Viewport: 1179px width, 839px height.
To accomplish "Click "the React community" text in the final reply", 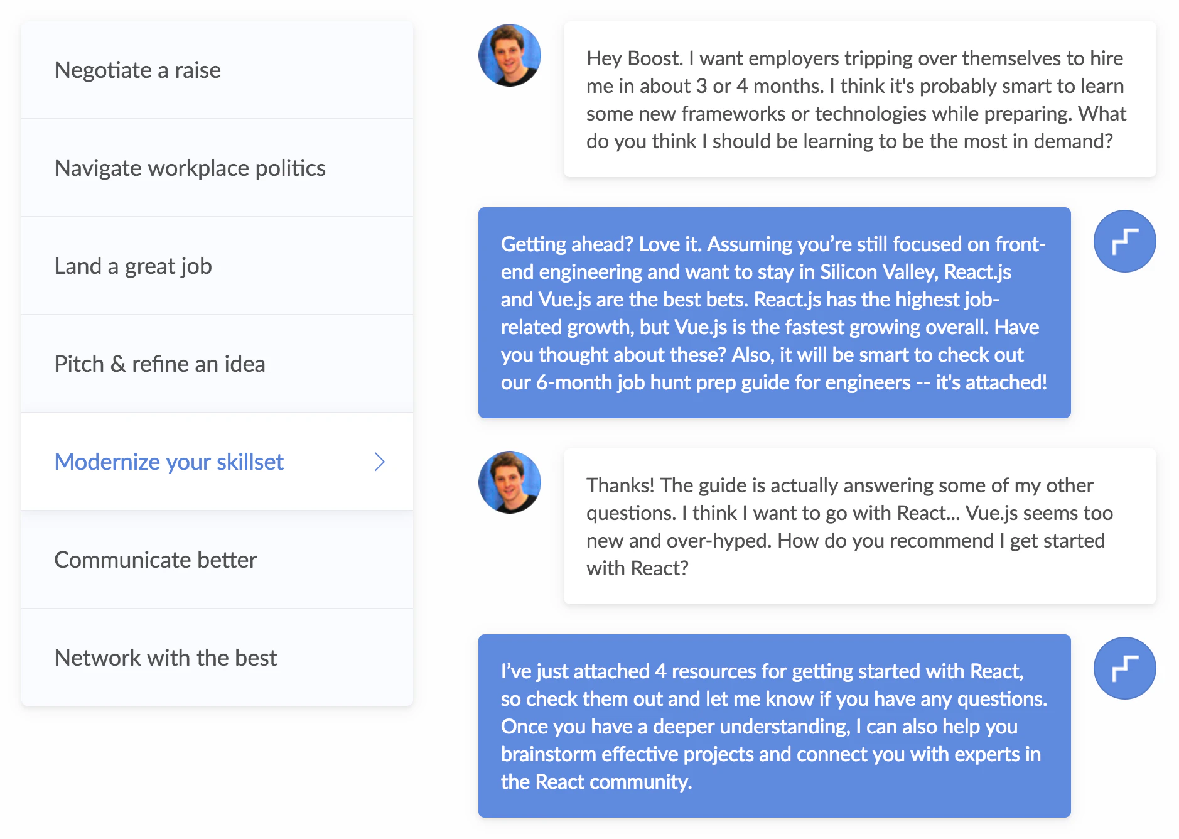I will click(x=596, y=782).
